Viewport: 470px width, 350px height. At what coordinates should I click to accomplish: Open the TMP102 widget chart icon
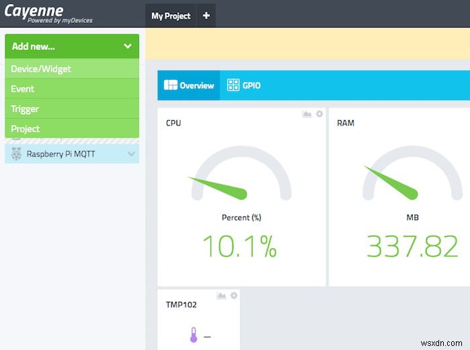(x=222, y=296)
